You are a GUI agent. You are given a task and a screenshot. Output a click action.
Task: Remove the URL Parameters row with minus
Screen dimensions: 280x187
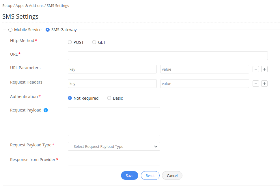click(x=256, y=69)
